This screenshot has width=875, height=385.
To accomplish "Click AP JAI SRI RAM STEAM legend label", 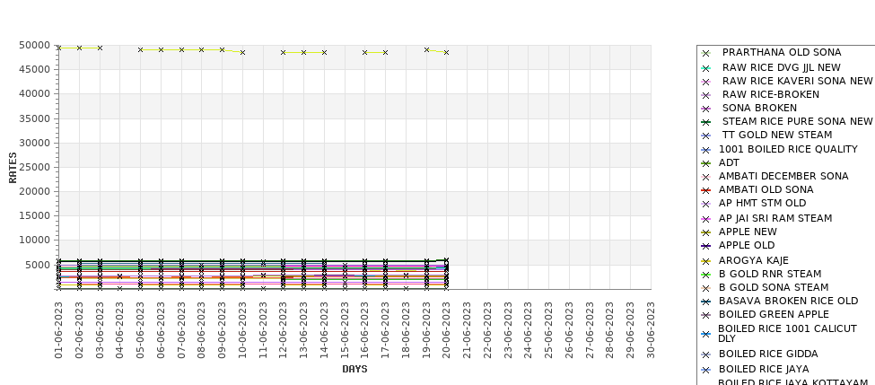I will pos(775,218).
